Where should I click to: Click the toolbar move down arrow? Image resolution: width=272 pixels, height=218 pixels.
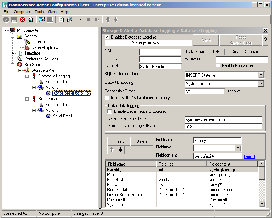point(116,20)
